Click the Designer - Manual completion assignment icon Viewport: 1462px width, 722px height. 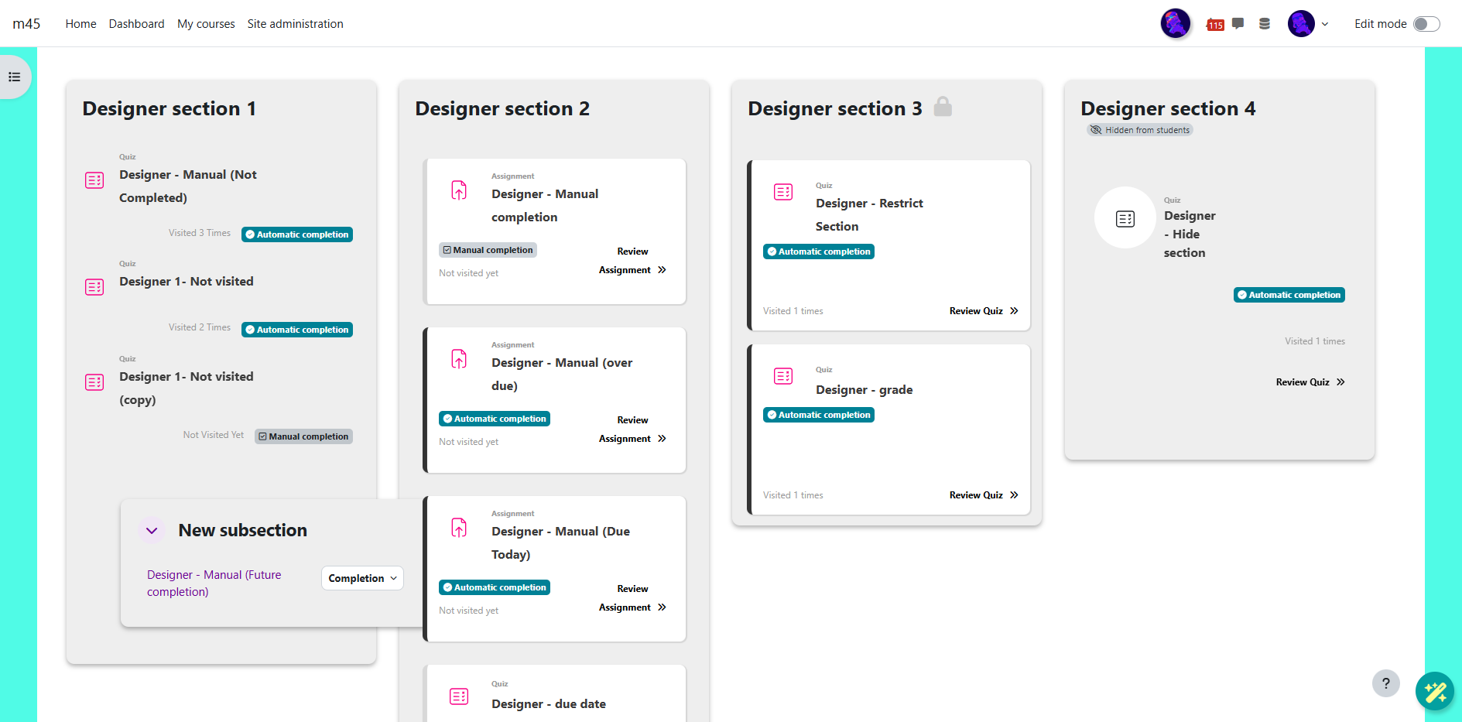pyautogui.click(x=459, y=190)
